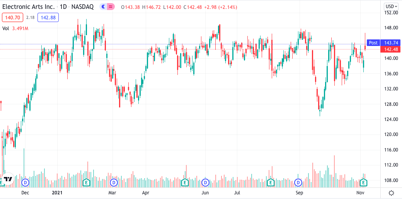Image resolution: width=402 pixels, height=199 pixels.
Task: Click the NASDAQ exchange label
Action: (82, 7)
